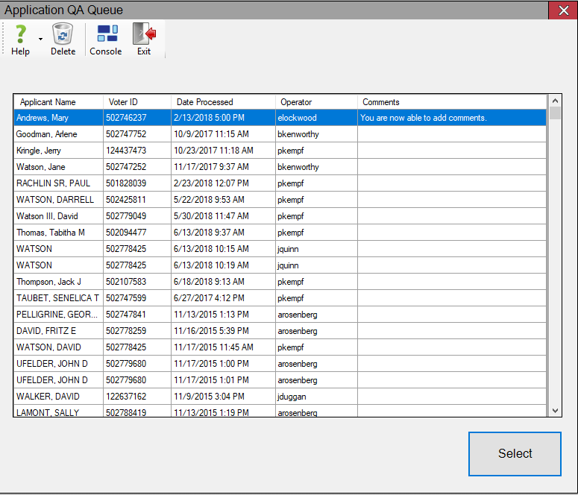Select the LAMONT, SALLY row

[280, 412]
